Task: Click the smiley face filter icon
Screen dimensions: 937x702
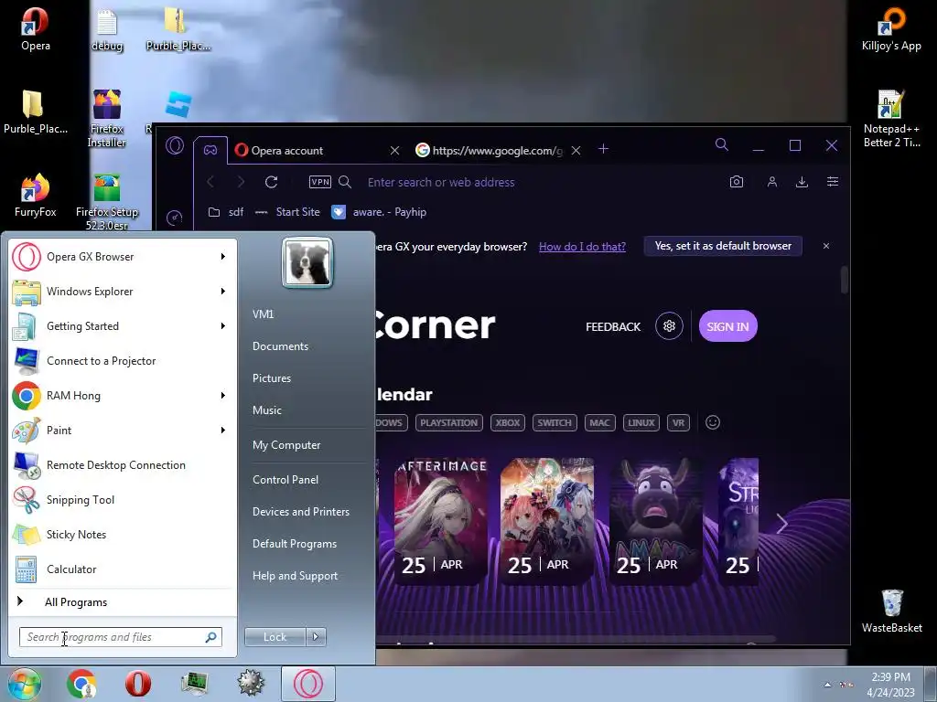Action: click(712, 422)
